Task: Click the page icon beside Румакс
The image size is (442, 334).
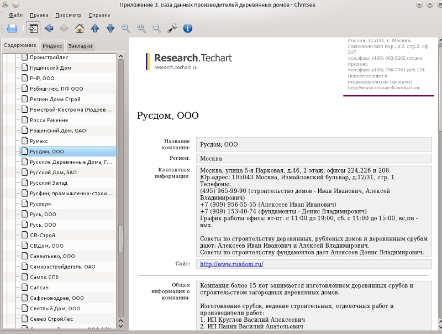Action: [25, 140]
